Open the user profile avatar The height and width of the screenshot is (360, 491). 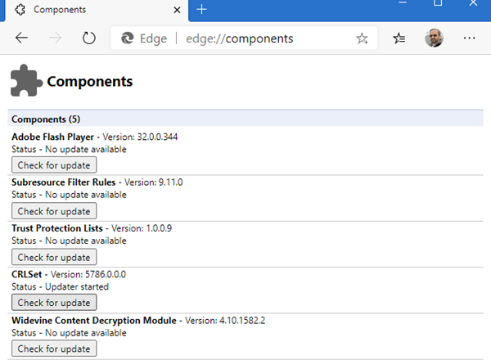tap(434, 38)
